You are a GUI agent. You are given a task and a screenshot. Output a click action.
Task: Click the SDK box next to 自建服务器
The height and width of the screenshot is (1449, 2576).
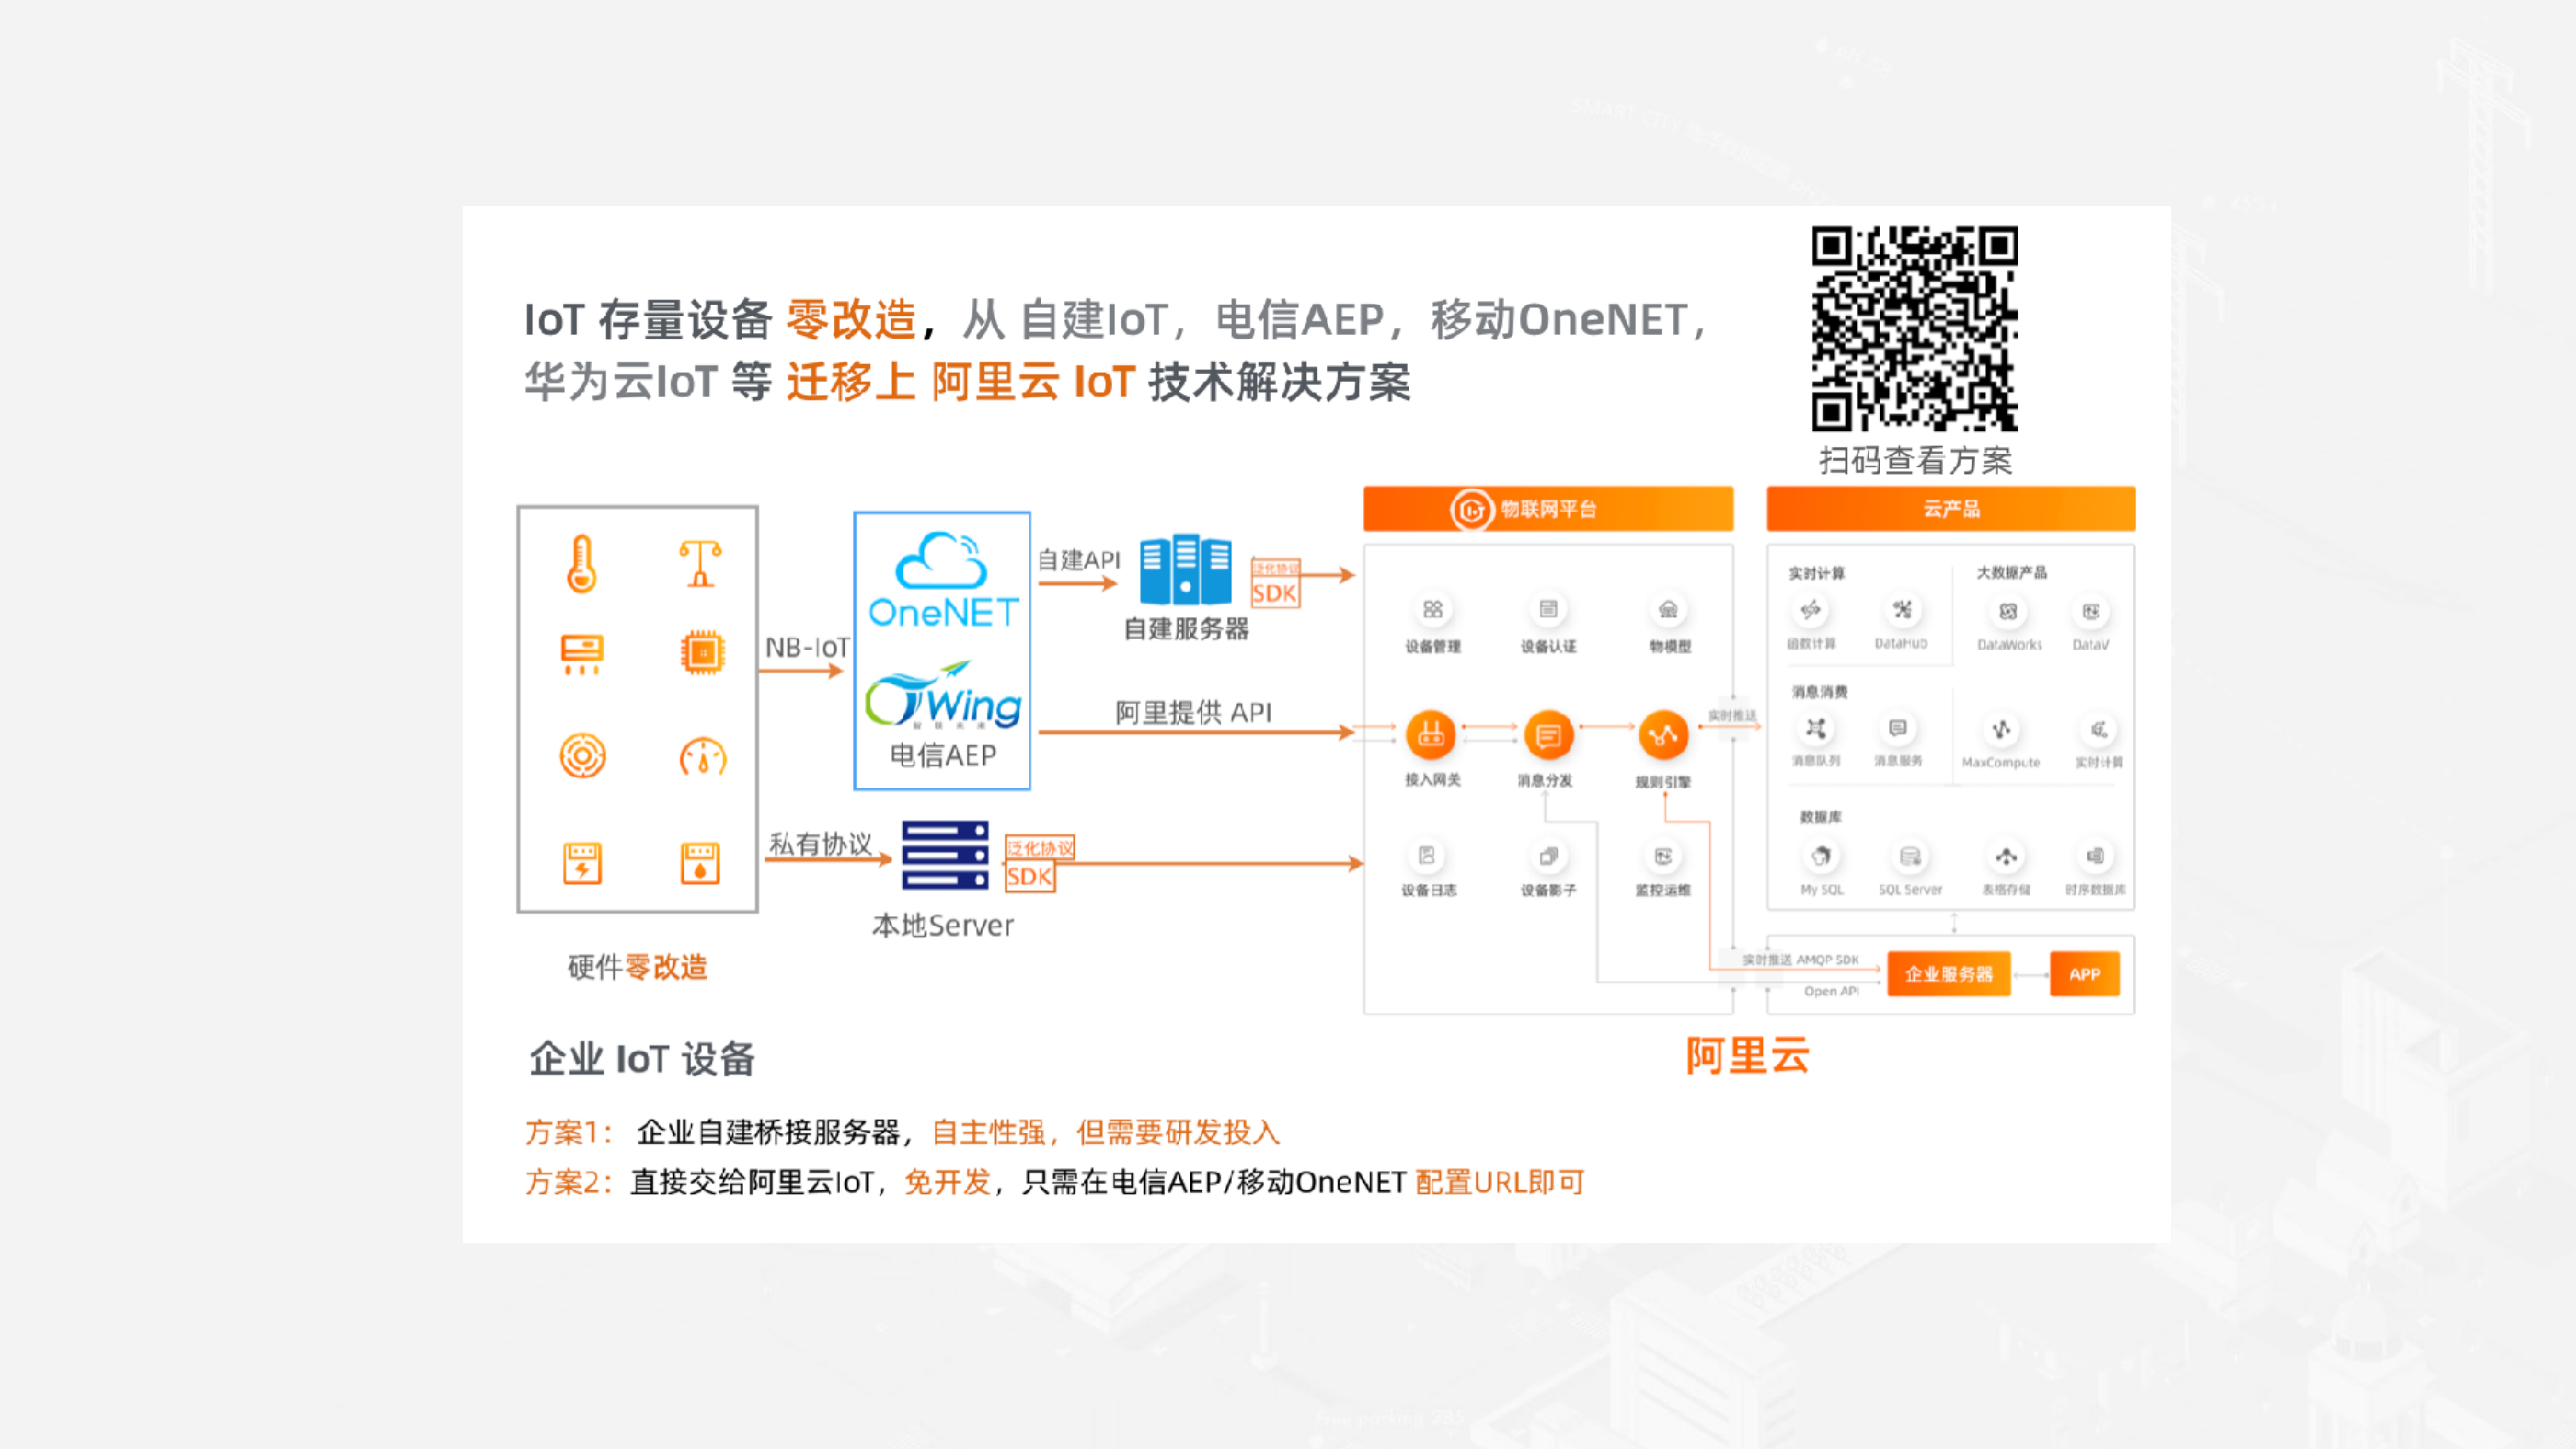(x=1275, y=593)
